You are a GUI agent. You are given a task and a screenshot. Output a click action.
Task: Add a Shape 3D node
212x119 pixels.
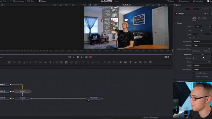pyautogui.click(x=126, y=62)
